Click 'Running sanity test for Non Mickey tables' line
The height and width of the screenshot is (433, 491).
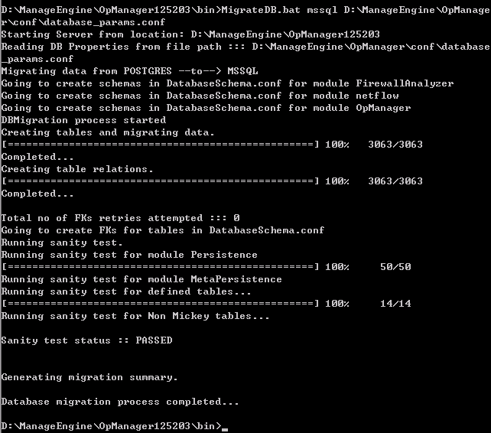pos(135,316)
